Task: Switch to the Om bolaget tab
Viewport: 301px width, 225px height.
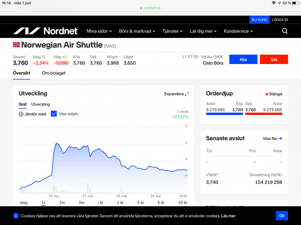Action: click(x=54, y=73)
